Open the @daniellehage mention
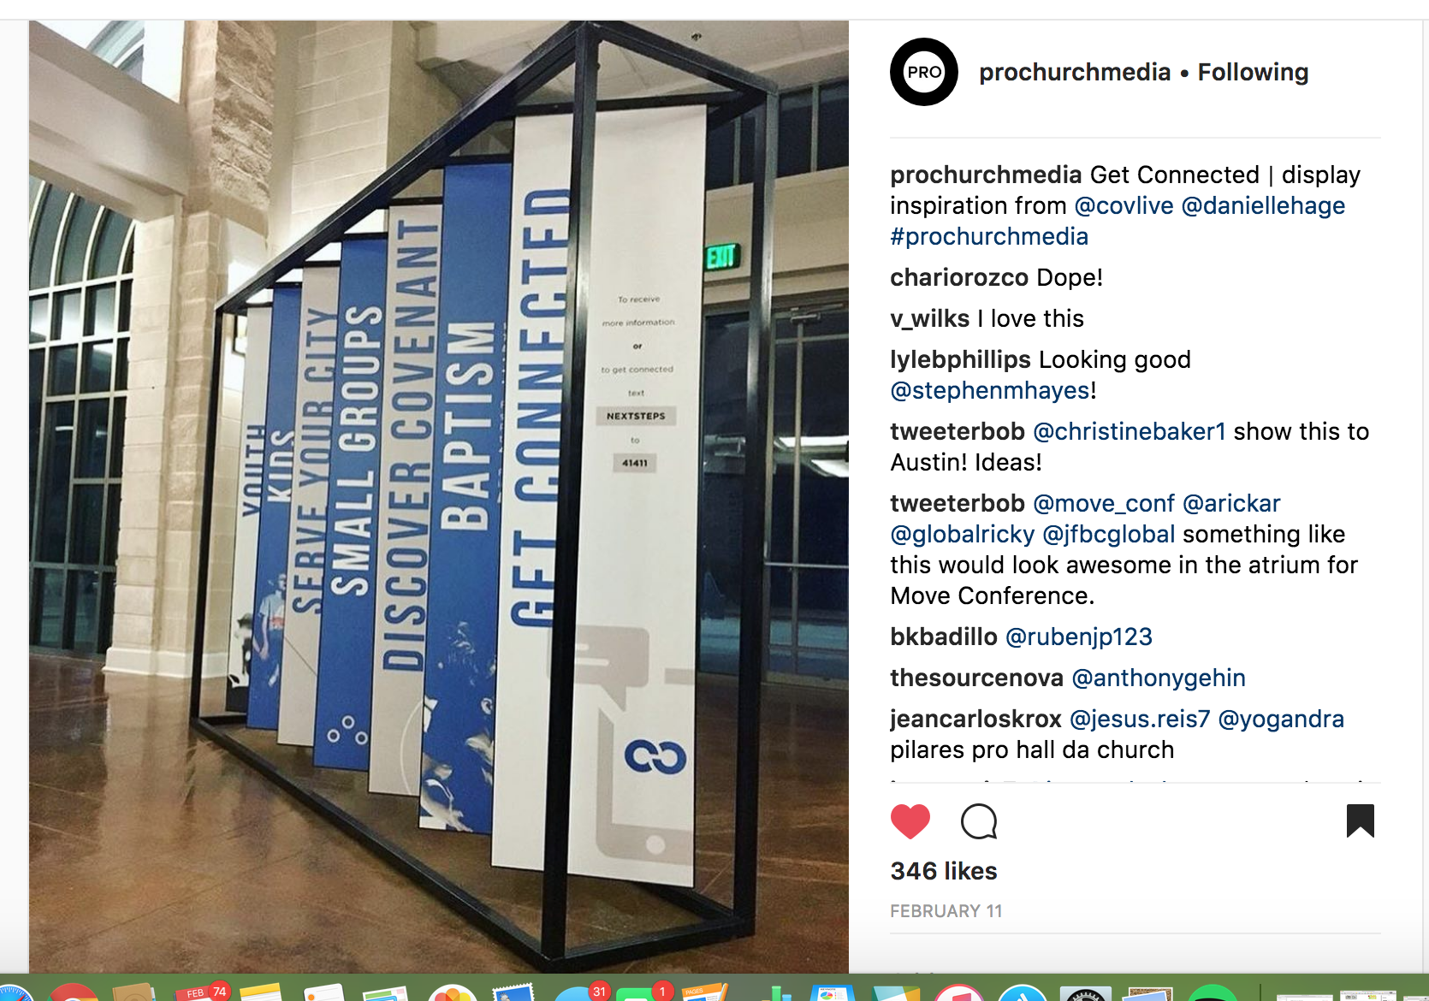Viewport: 1429px width, 1001px height. click(1263, 205)
